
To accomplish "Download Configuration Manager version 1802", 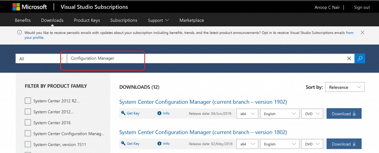I will click(x=344, y=144).
